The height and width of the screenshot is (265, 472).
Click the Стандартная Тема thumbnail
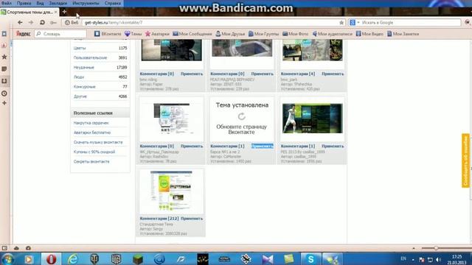point(171,191)
